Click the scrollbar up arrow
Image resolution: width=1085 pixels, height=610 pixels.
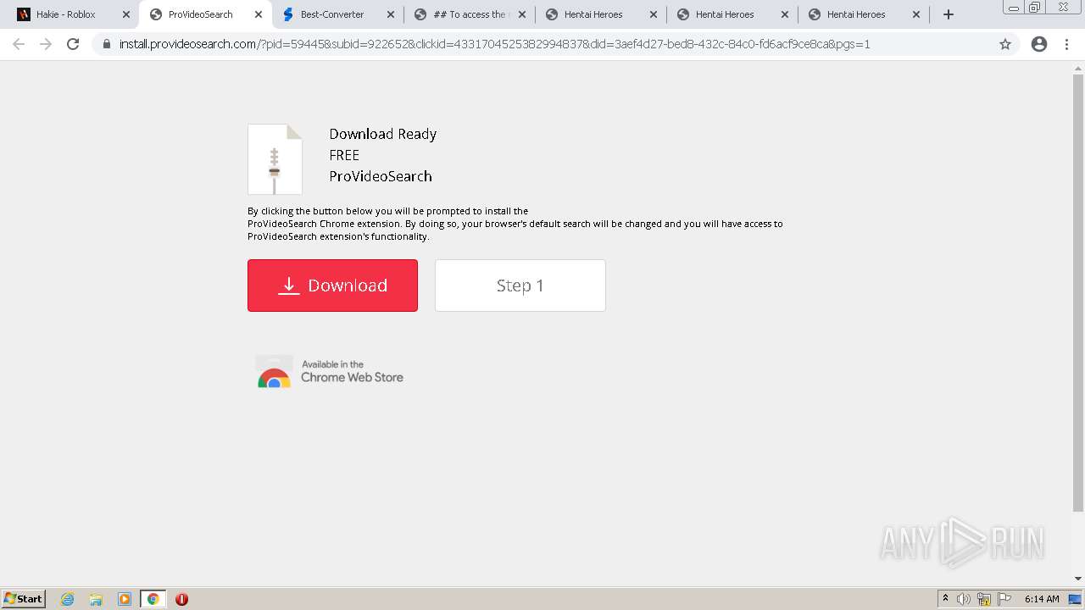1078,68
